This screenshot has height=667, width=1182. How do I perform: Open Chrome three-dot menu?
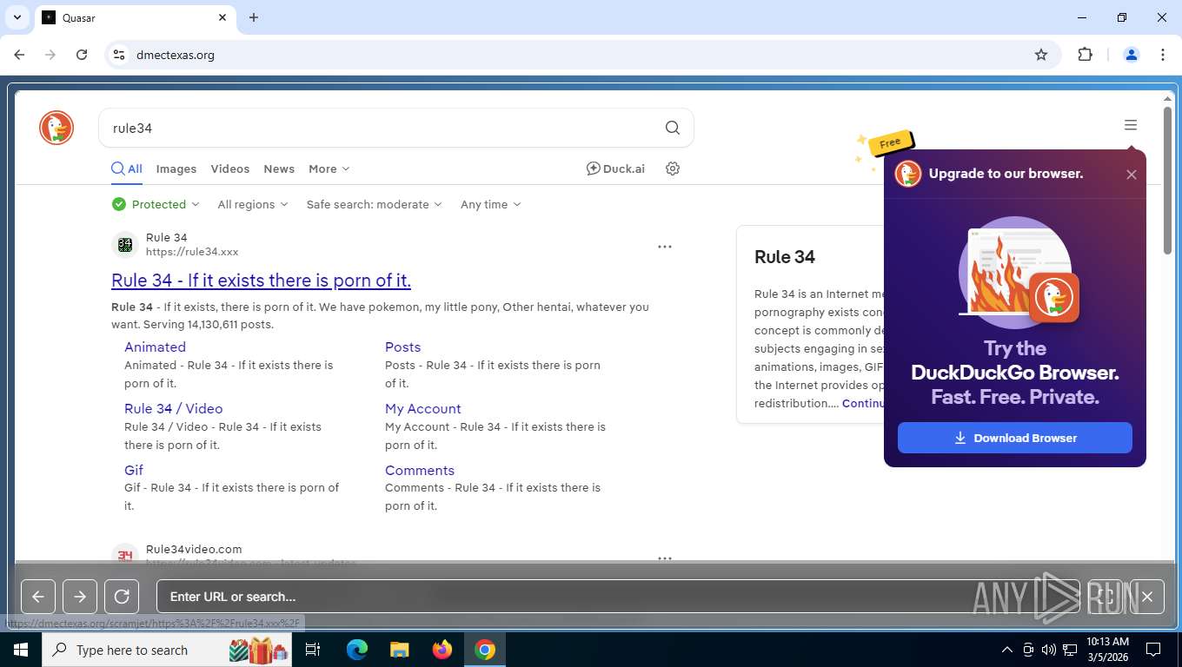1163,55
